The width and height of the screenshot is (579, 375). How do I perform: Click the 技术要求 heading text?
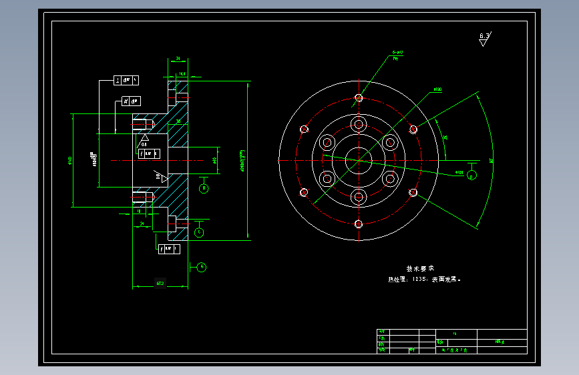click(x=420, y=269)
